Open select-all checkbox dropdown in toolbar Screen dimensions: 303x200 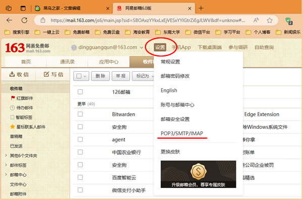pyautogui.click(x=85, y=76)
